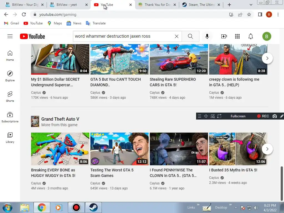Click the share page icon in address bar
This screenshot has width=284, height=213.
point(240,14)
